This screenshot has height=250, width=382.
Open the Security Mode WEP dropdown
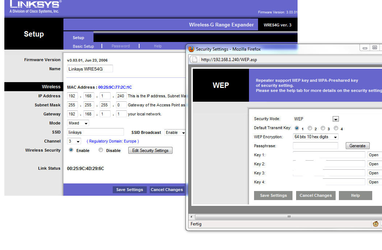click(336, 119)
